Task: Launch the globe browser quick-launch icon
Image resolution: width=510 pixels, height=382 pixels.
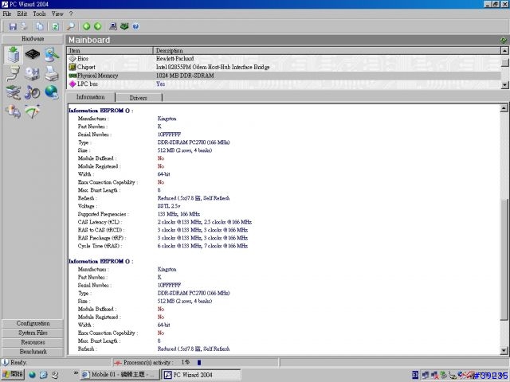Action: [32, 375]
